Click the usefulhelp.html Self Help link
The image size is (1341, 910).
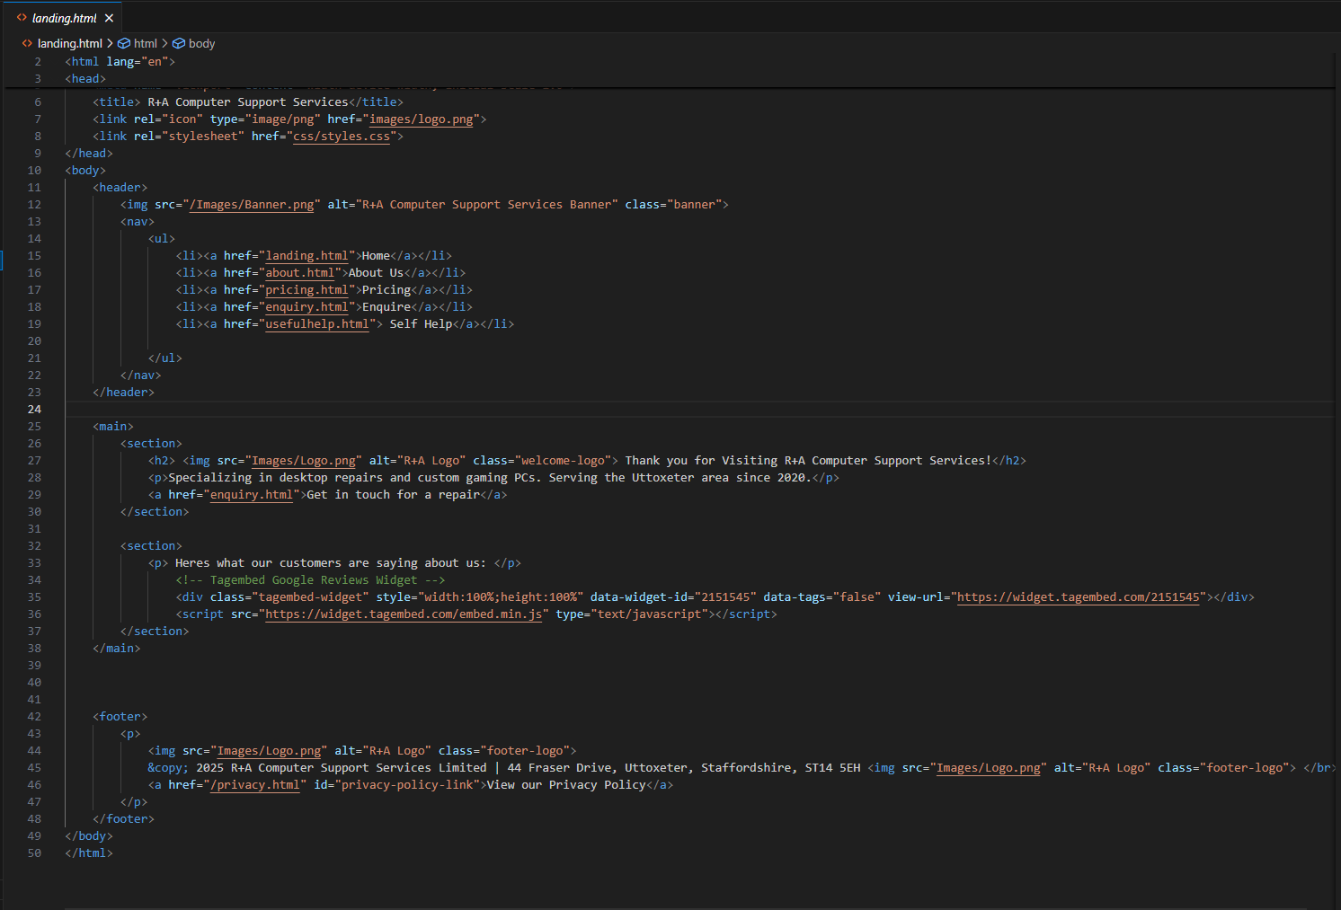[x=317, y=323]
